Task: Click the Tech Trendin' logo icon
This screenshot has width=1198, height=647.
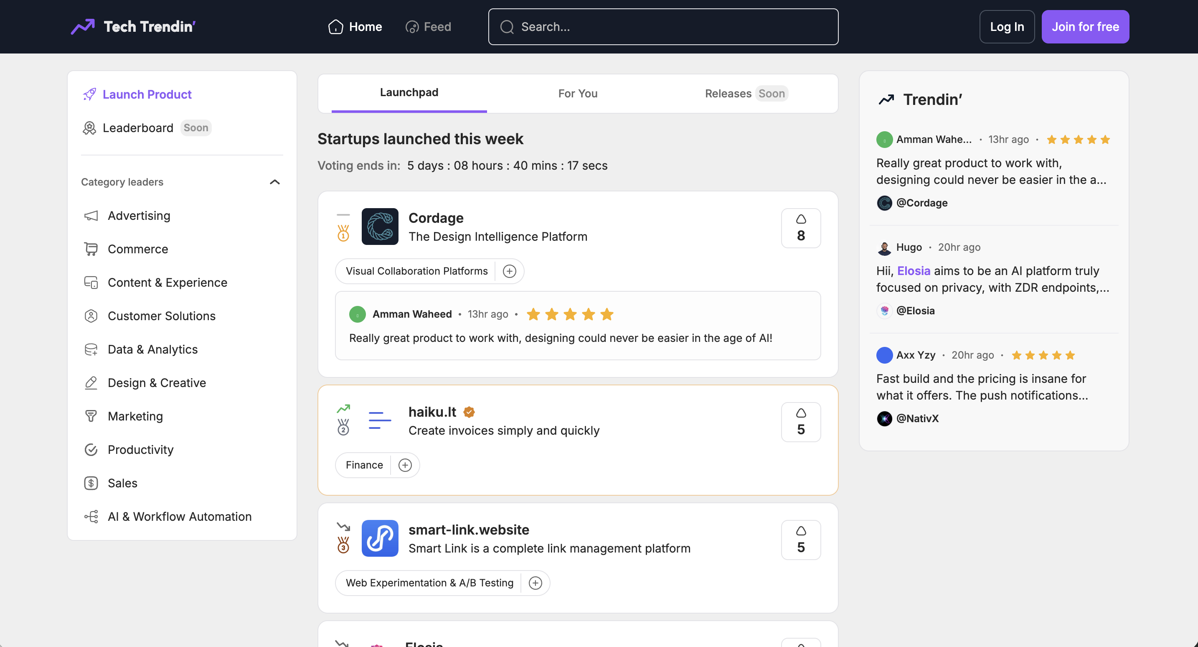Action: point(83,26)
